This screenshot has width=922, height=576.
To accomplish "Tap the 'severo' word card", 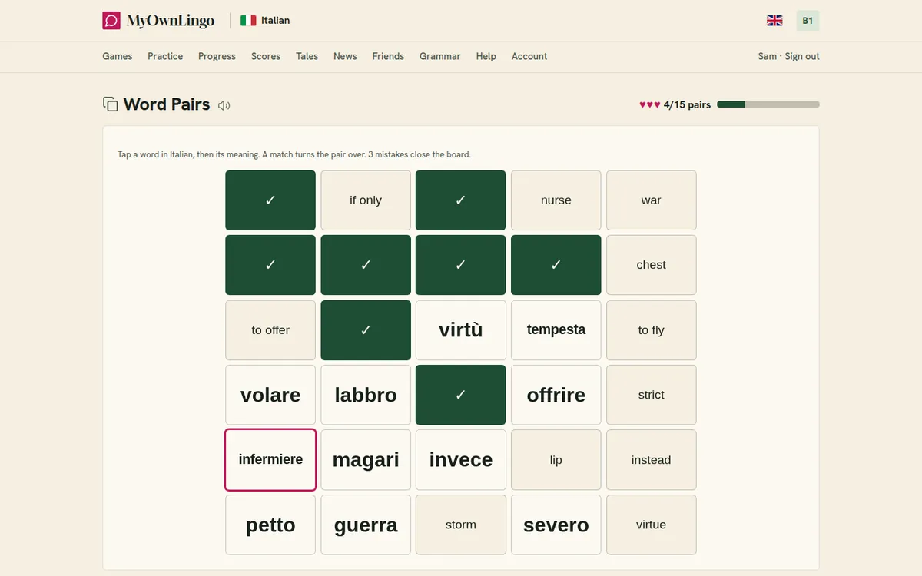I will point(556,525).
